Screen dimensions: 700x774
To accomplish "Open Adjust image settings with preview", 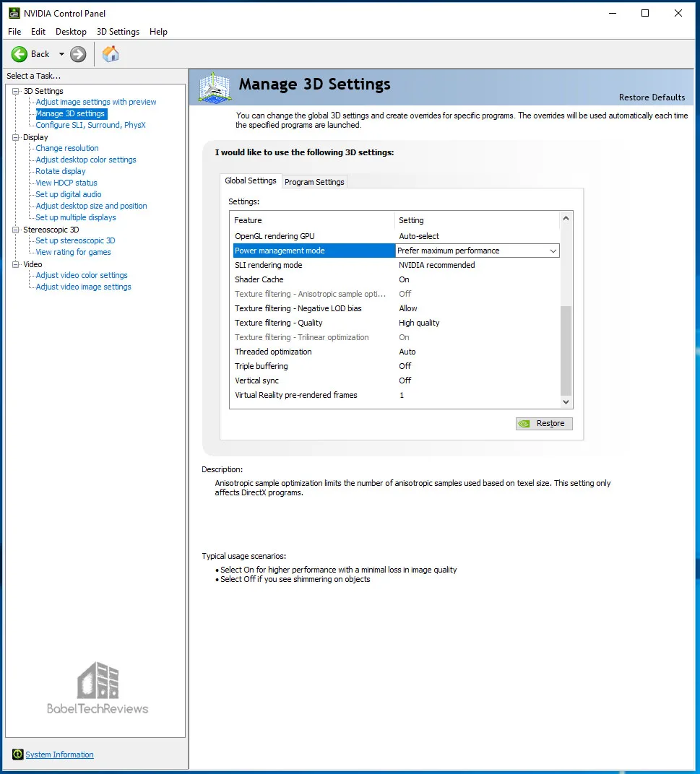I will (96, 102).
